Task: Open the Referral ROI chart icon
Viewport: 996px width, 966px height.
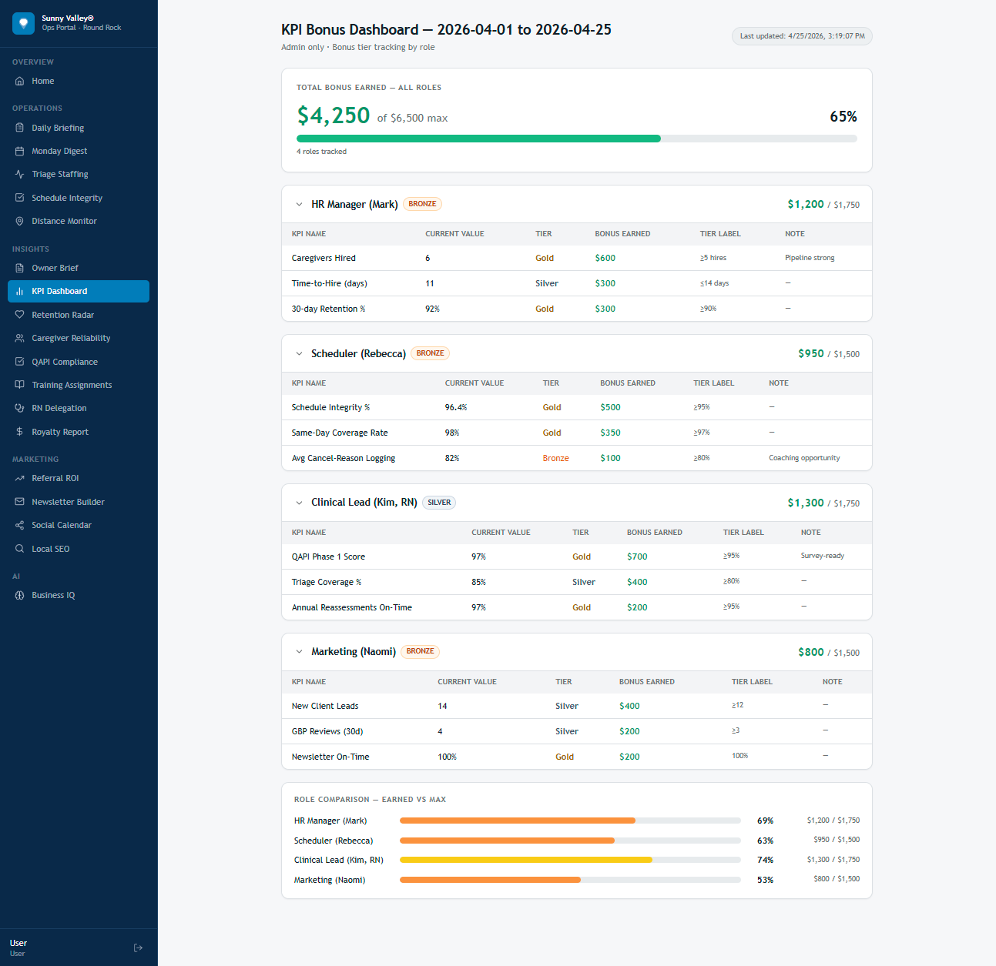Action: click(x=19, y=478)
